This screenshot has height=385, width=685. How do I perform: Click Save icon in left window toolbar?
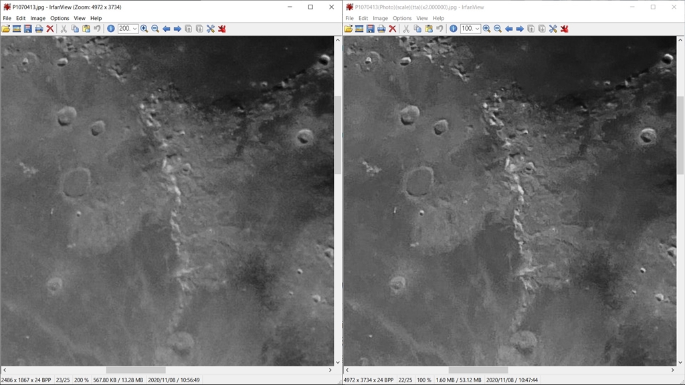[x=28, y=29]
